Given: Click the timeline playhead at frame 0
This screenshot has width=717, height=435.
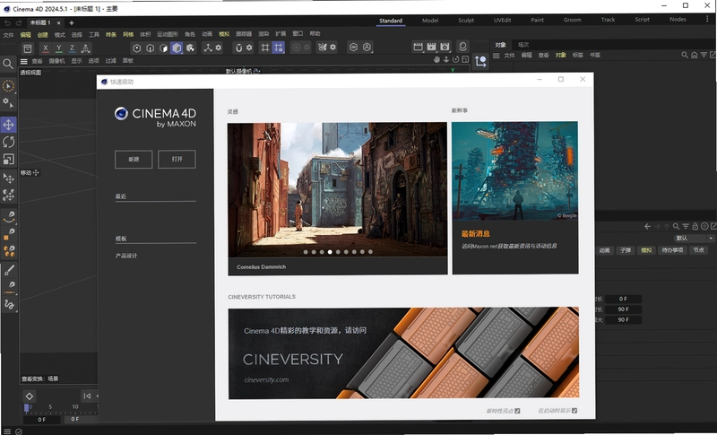Looking at the screenshot, I should (x=27, y=407).
